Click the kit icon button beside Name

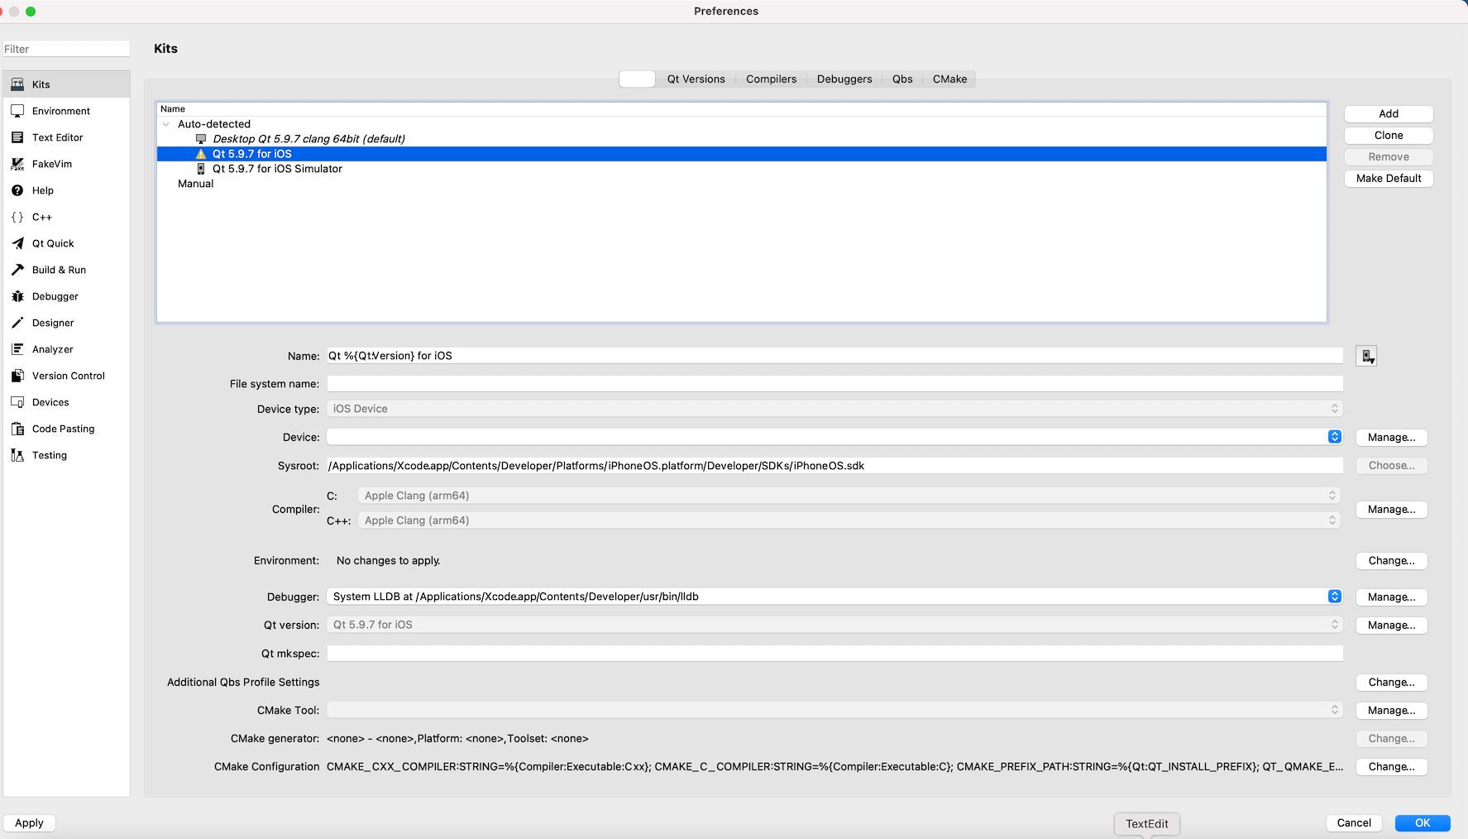coord(1366,356)
